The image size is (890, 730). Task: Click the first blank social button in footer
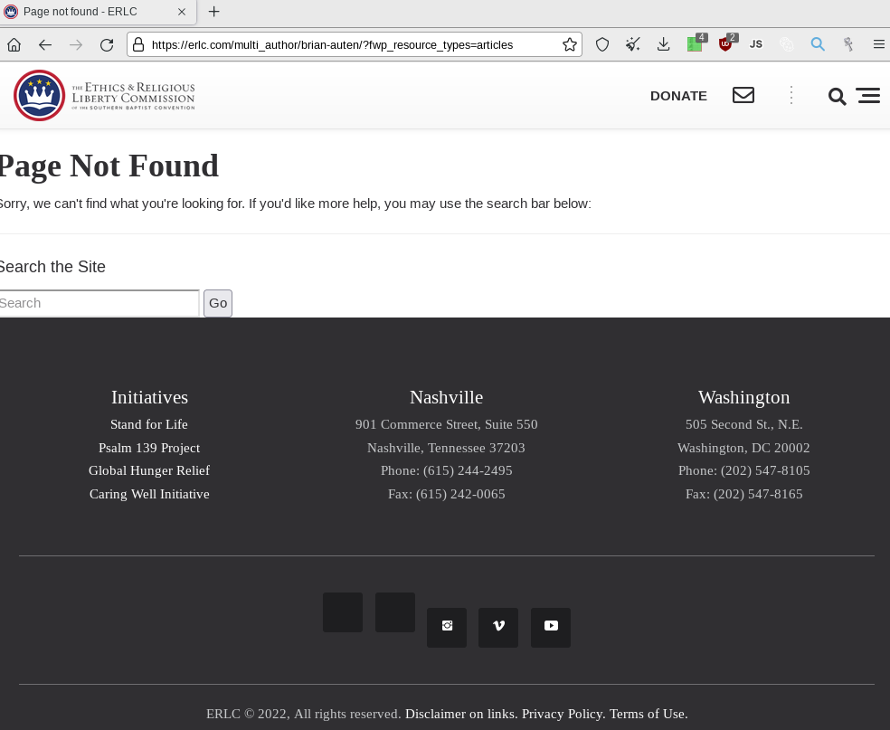[343, 611]
